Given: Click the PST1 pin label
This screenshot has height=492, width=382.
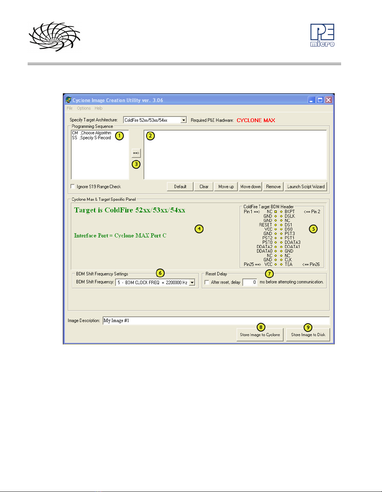Looking at the screenshot, I should point(290,238).
